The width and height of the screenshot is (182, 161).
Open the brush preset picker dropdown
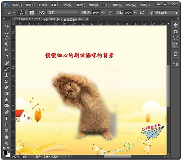[x=26, y=13]
